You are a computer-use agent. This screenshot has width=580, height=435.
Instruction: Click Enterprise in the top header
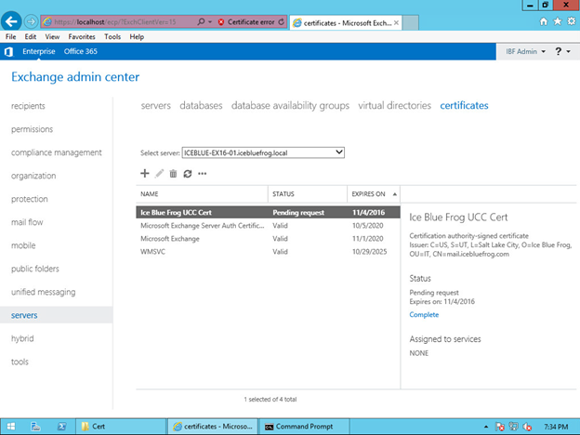tap(38, 51)
